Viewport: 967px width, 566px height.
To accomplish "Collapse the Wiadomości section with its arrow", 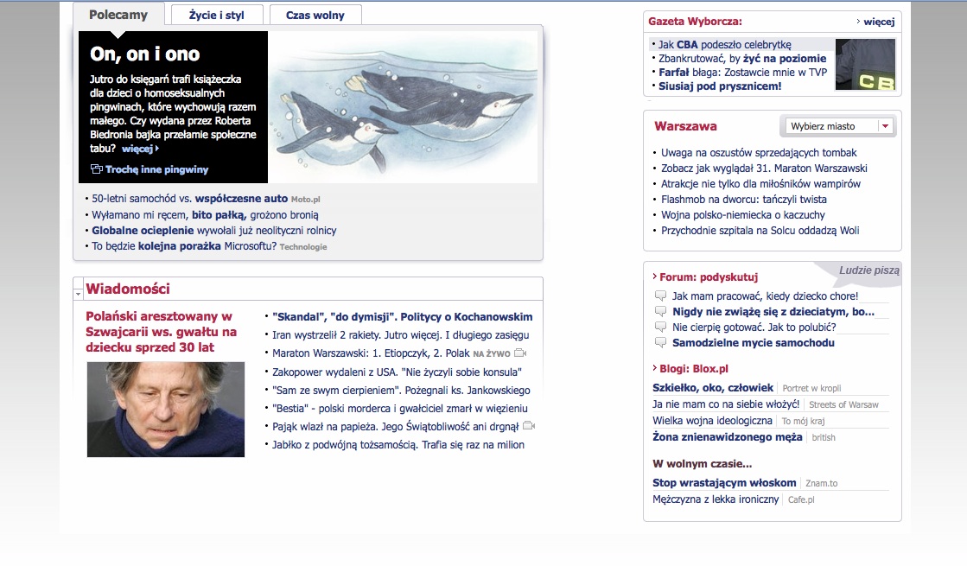I will click(79, 294).
